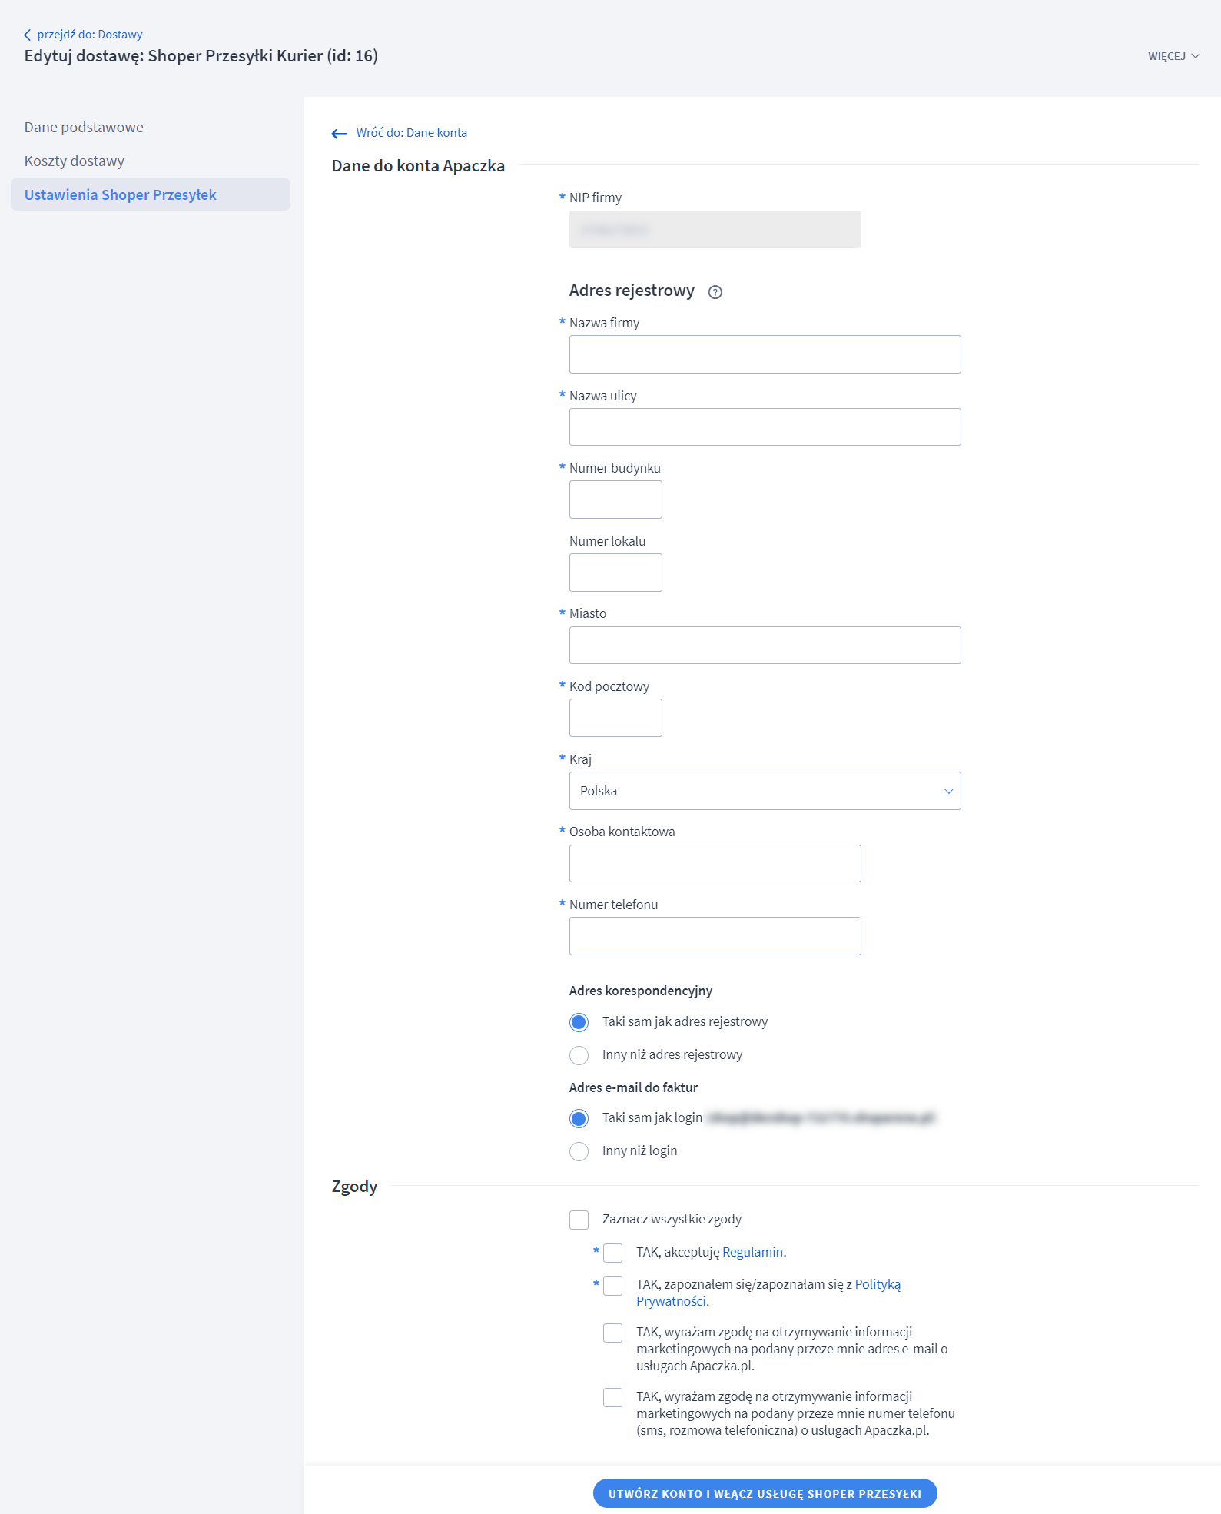This screenshot has height=1514, width=1221.
Task: Open the Polityką Prywatności link
Action: coord(877,1284)
